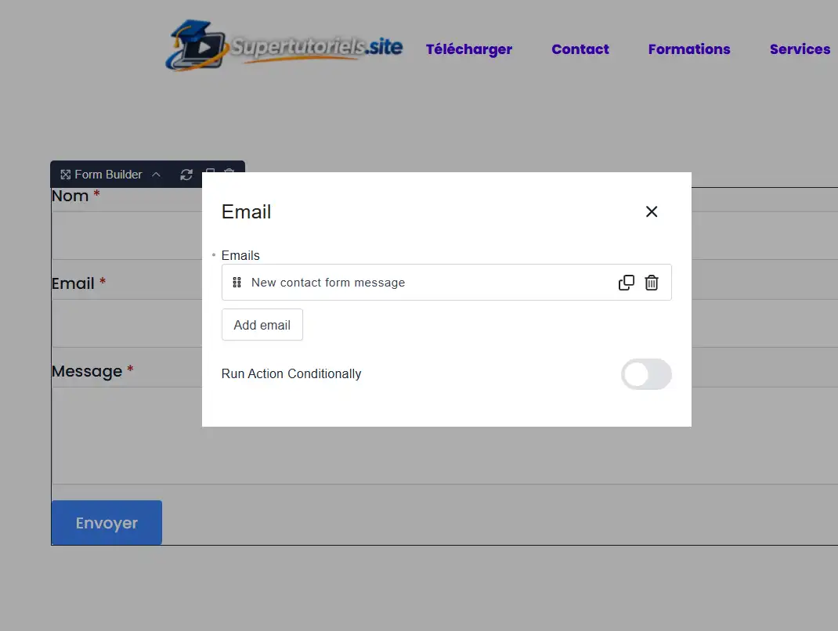Click the Email form field label
The height and width of the screenshot is (631, 838).
[x=73, y=283]
